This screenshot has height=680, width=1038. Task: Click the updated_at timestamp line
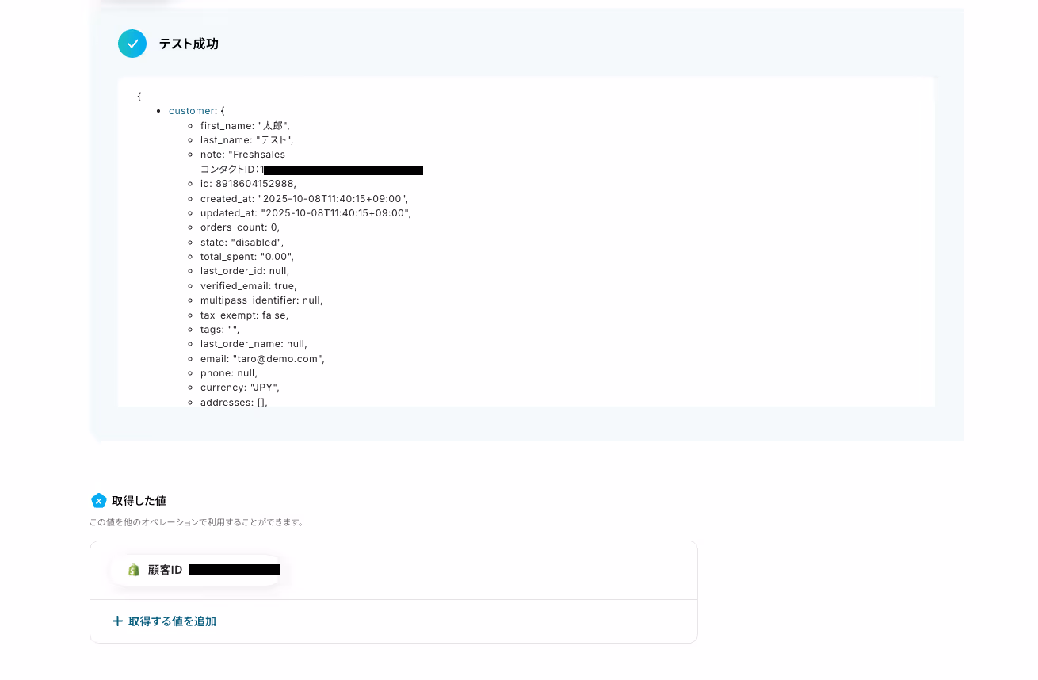[x=306, y=213]
